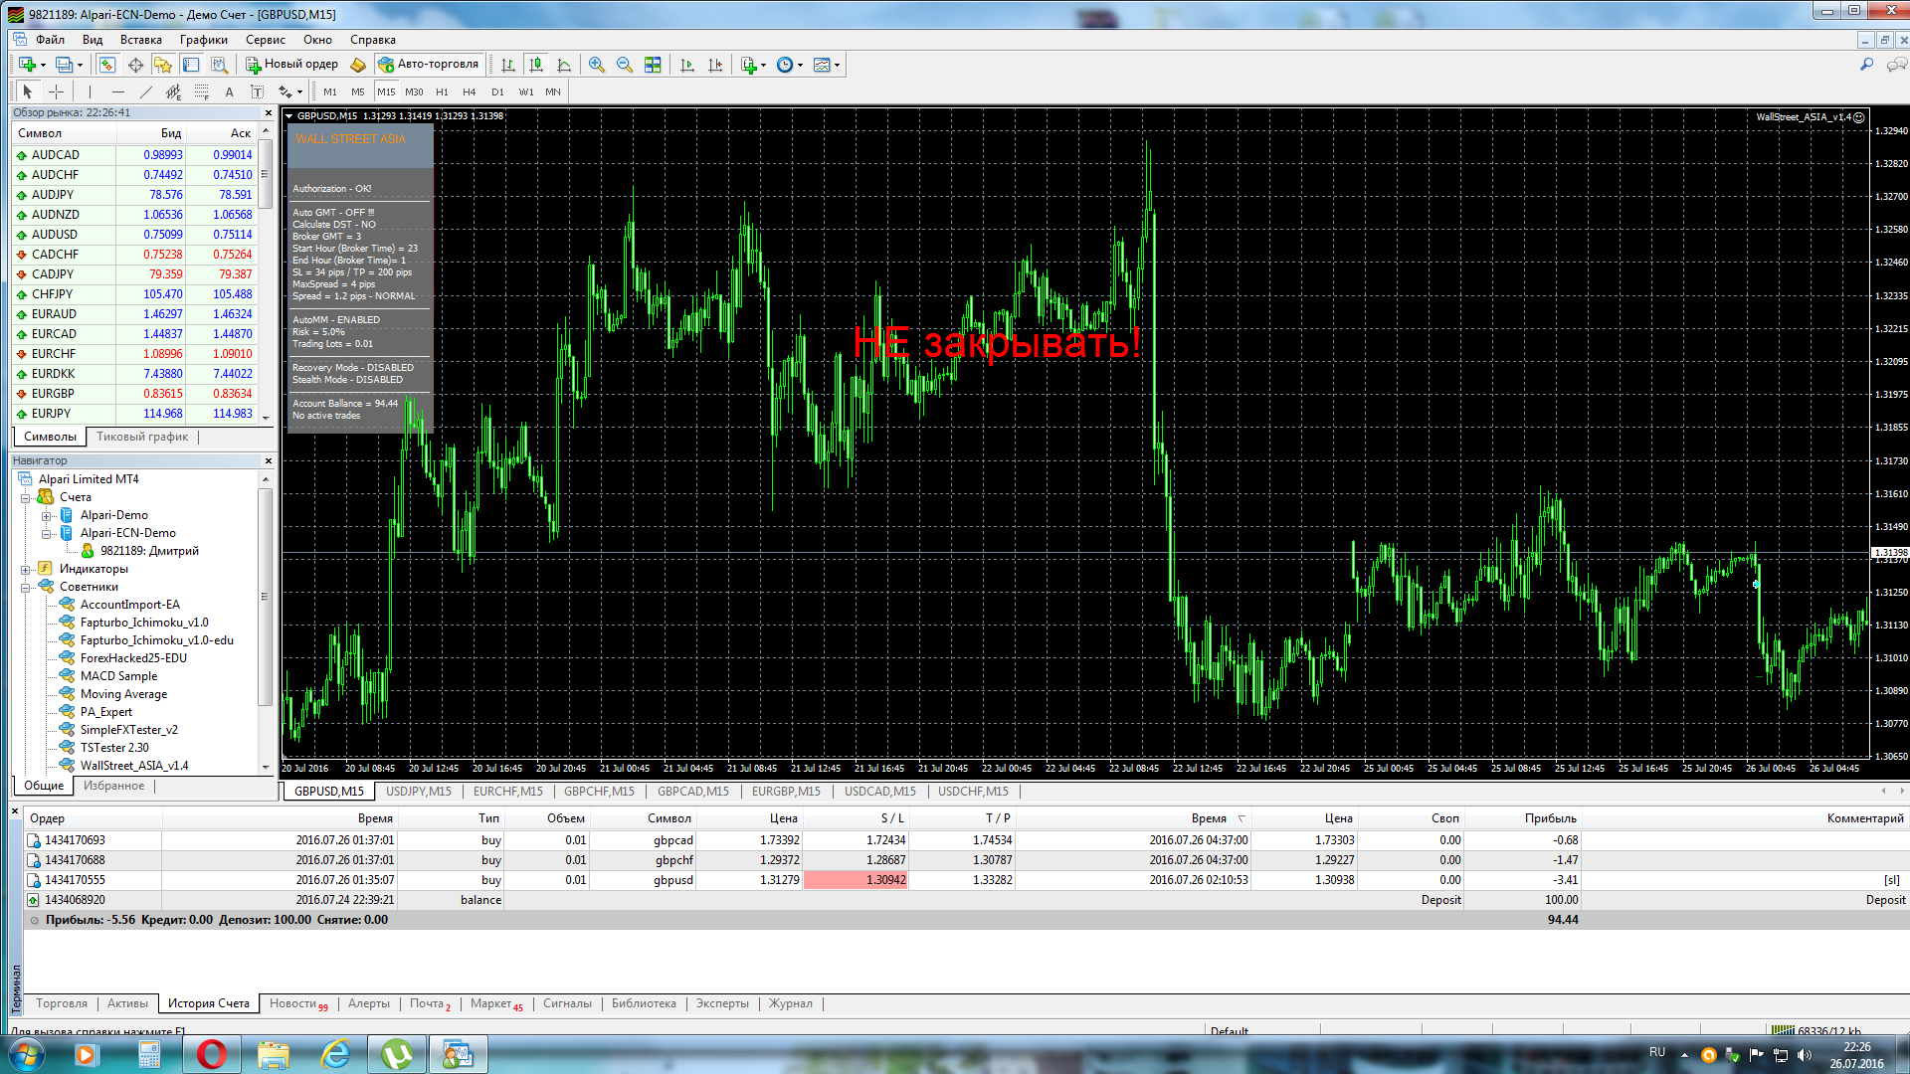Switch to candlestick chart icon

click(536, 65)
